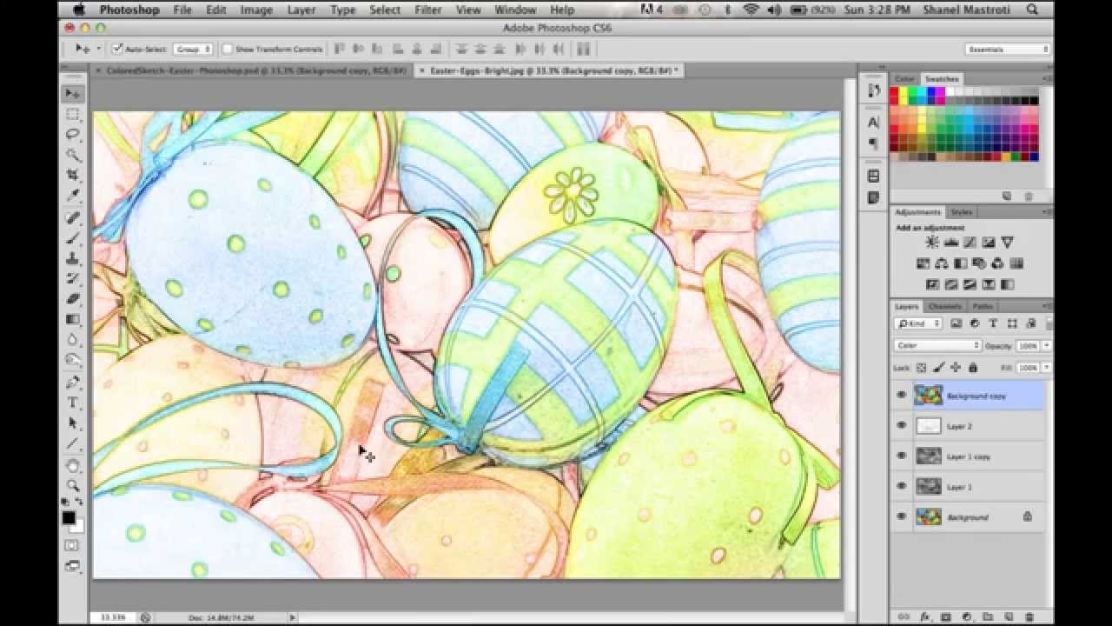Screen dimensions: 1112x626
Task: Select the Lasso tool
Action: [x=73, y=134]
